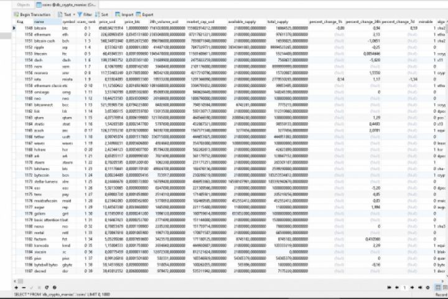This screenshot has width=448, height=299.
Task: Select the basic attention token name cell
Action: pos(47,220)
